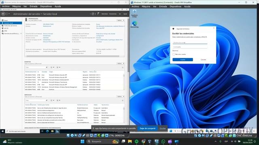
Task: Open the Eventos save-query dropdown
Action: coord(58,67)
